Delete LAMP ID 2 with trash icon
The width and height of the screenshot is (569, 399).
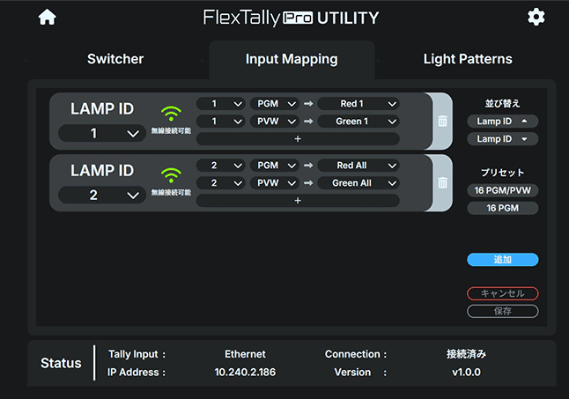coord(442,183)
